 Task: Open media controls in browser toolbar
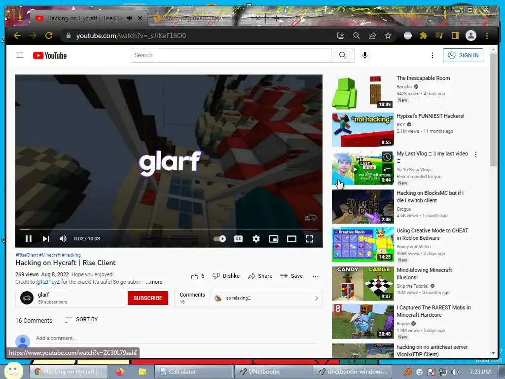coord(439,36)
